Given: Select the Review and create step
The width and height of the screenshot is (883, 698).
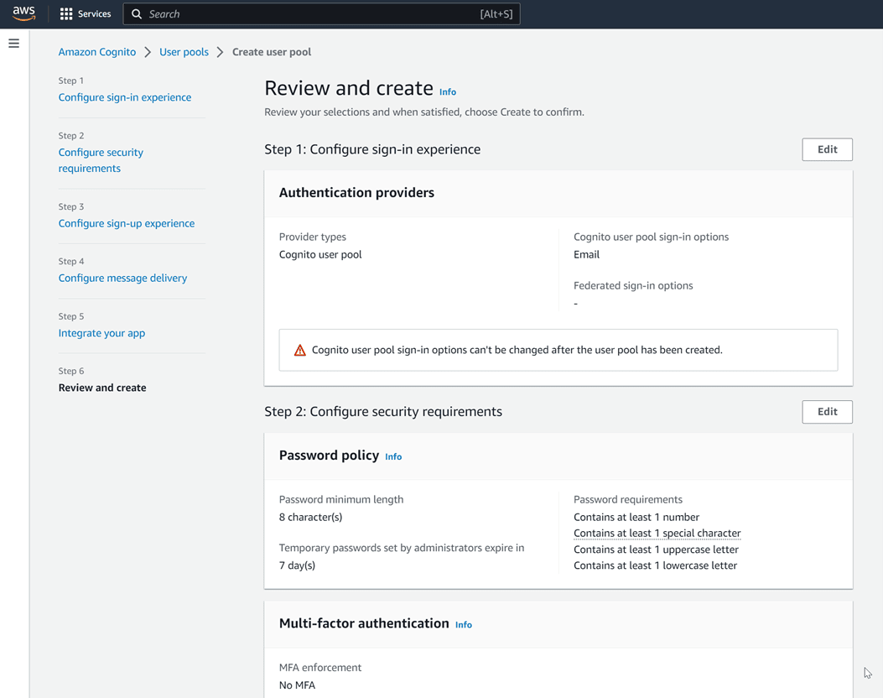Looking at the screenshot, I should tap(102, 388).
